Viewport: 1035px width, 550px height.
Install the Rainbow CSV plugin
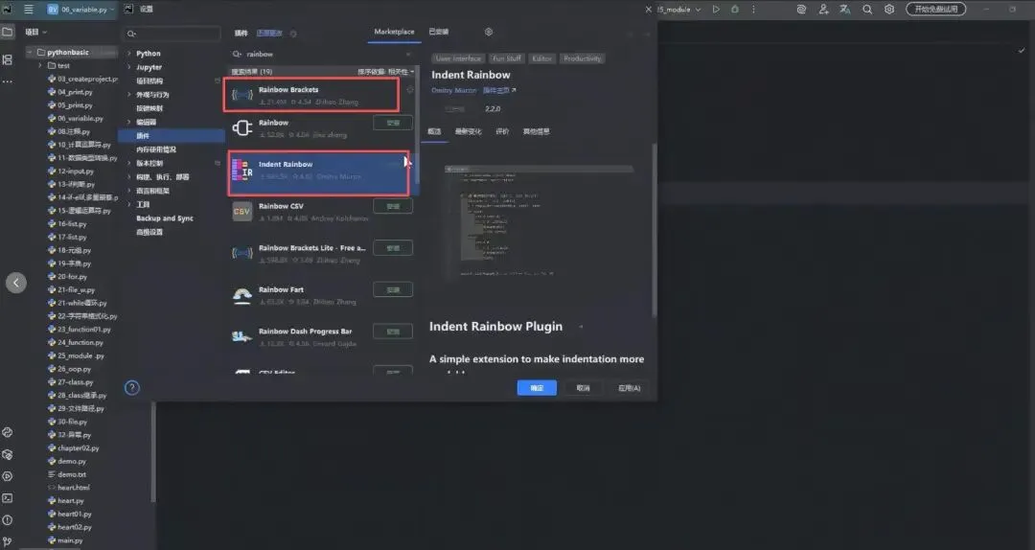[393, 206]
